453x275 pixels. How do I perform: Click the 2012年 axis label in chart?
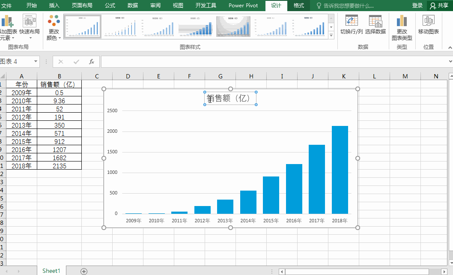click(x=202, y=221)
